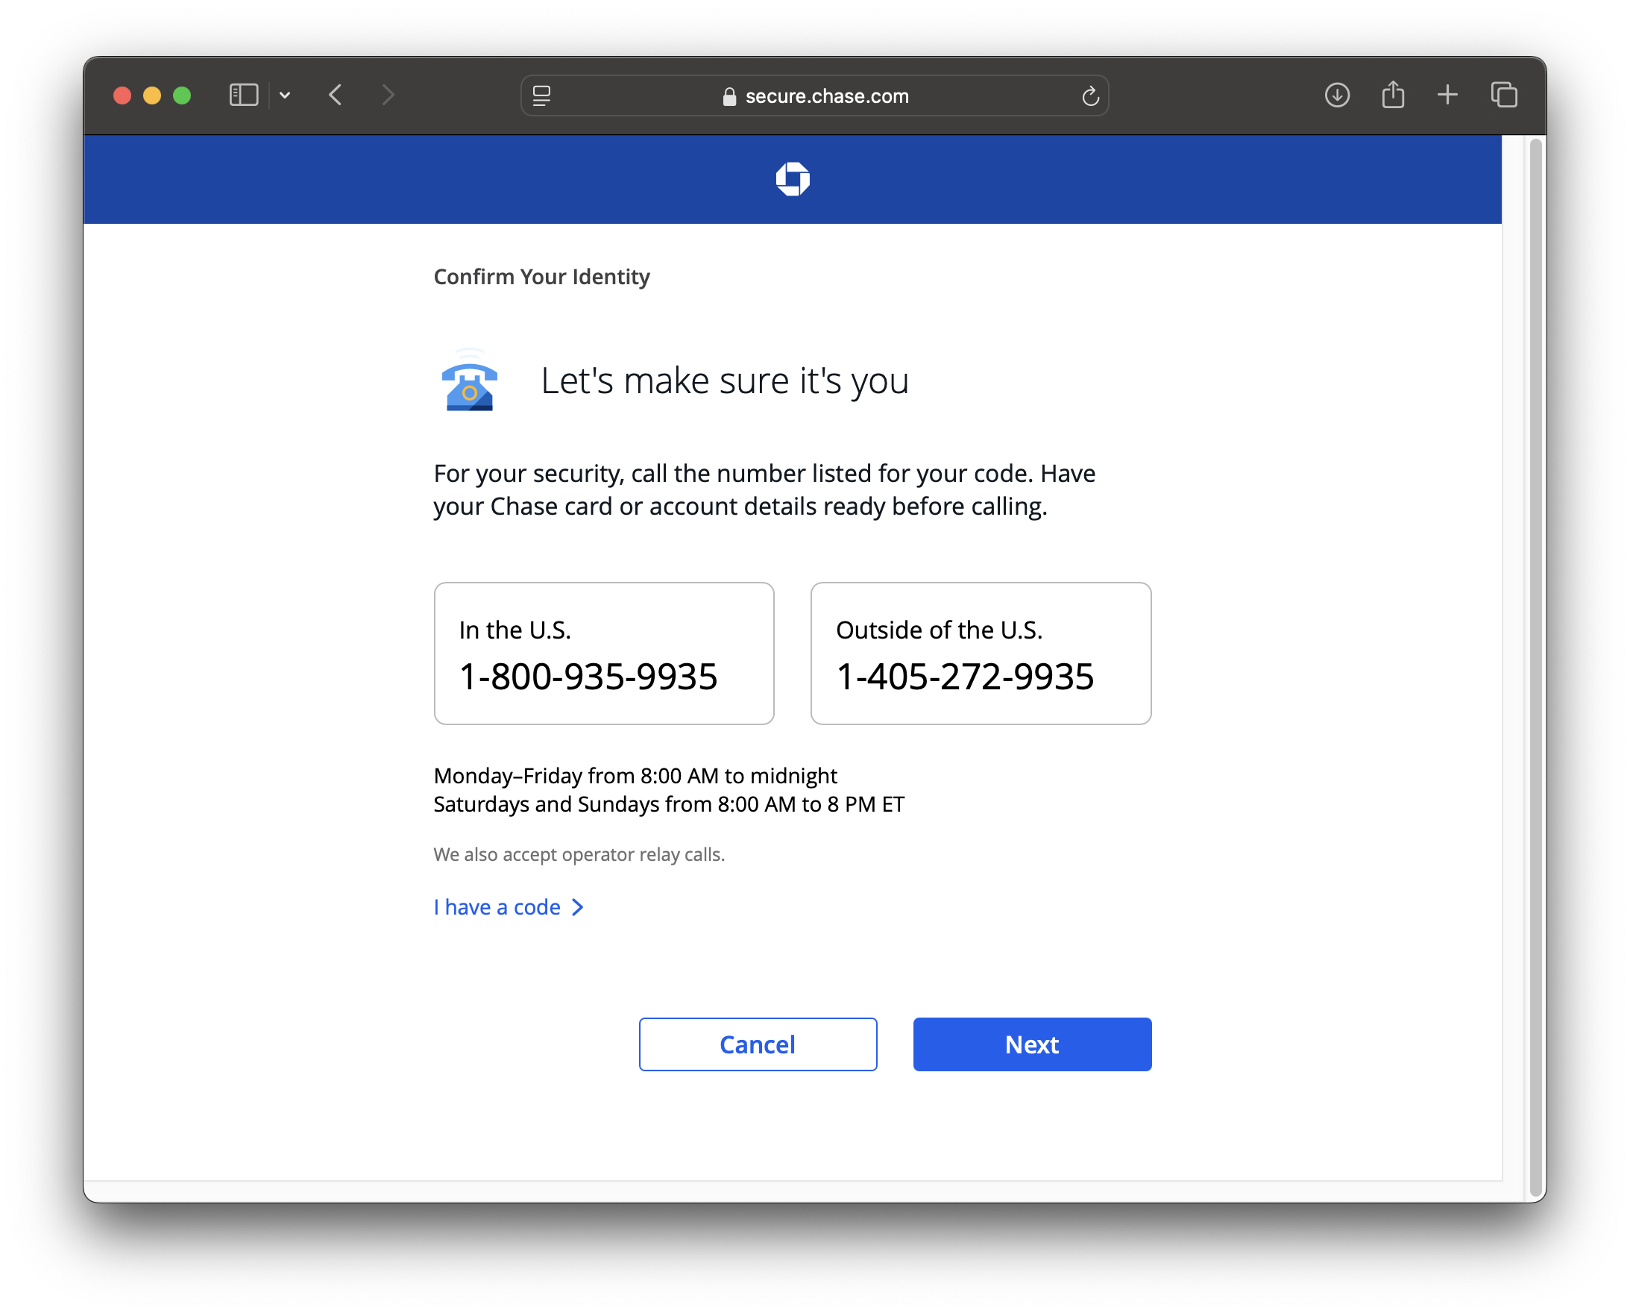This screenshot has height=1313, width=1630.
Task: Click the blue telephone icon
Action: pos(470,380)
